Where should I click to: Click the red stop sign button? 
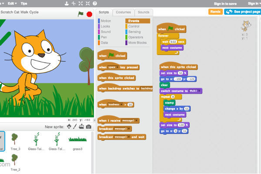[x=89, y=14]
